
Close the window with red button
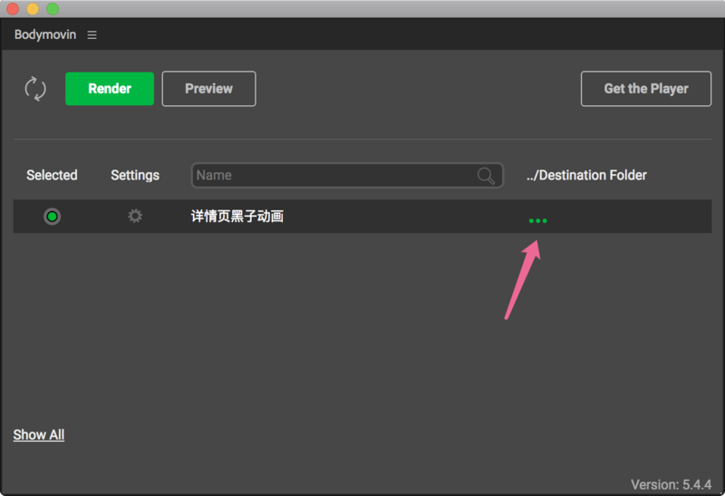(13, 9)
